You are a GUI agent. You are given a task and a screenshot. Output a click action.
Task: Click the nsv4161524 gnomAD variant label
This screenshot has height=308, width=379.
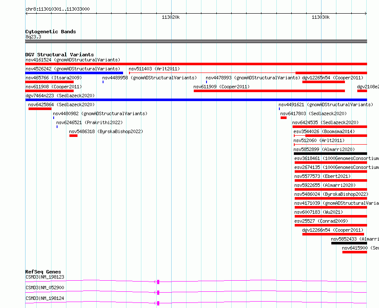click(x=73, y=60)
